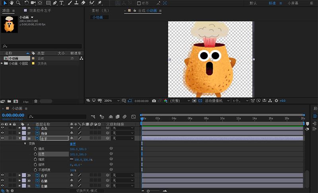Screen dimensions: 318x193
Task: Click the 重置 transform reset link
Action: pos(73,144)
